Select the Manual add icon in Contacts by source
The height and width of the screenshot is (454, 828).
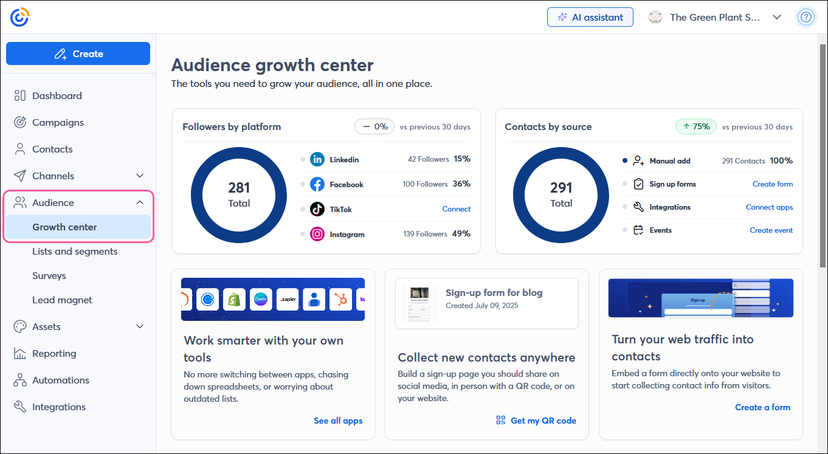pyautogui.click(x=639, y=160)
